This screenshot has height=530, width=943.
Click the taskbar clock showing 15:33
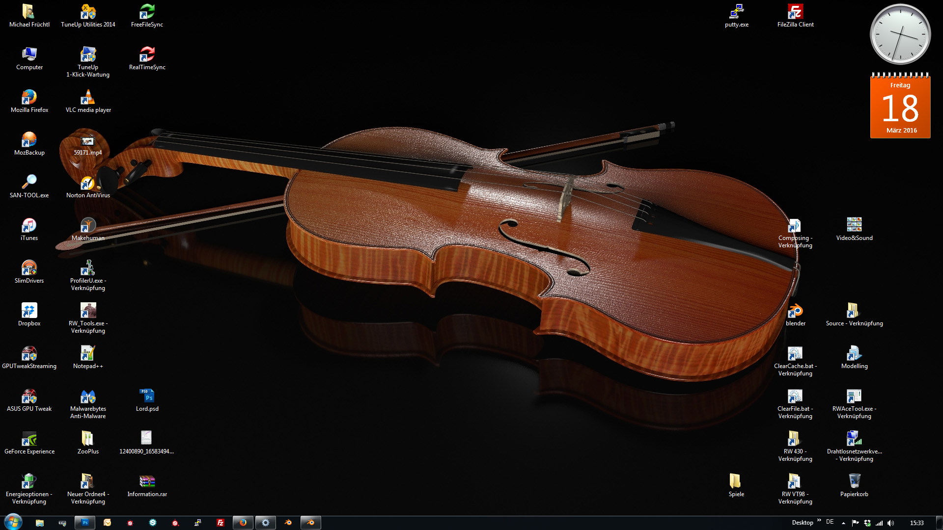click(x=916, y=523)
